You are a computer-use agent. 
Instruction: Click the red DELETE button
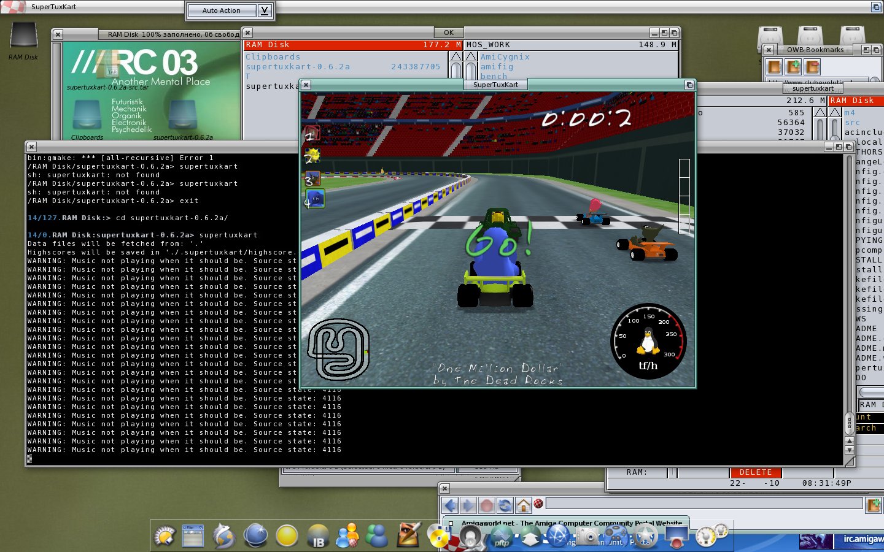[756, 472]
